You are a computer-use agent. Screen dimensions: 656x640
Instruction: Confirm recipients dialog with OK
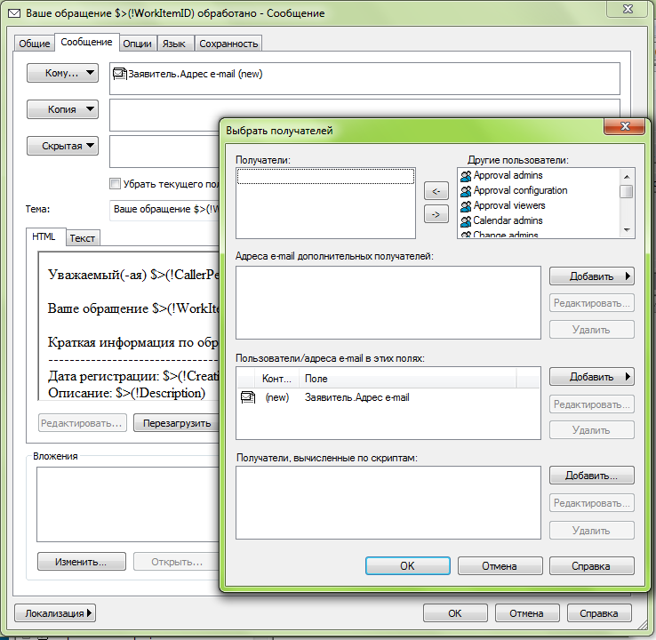pos(407,566)
